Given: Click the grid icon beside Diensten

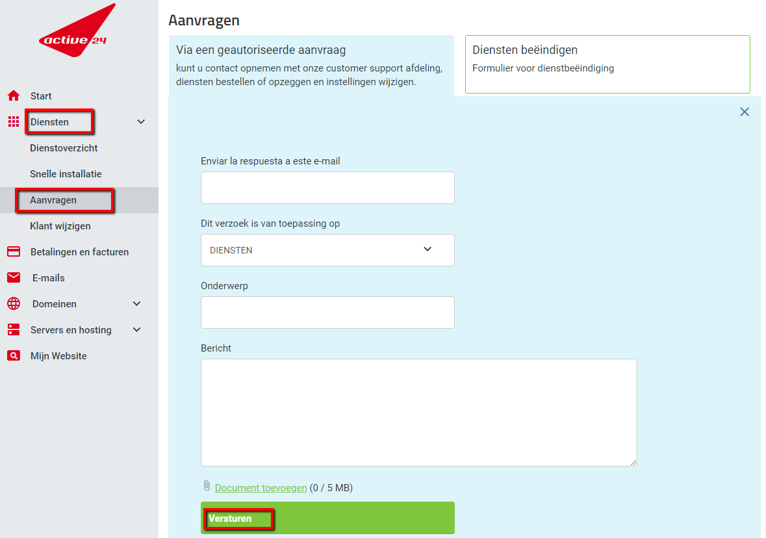Looking at the screenshot, I should point(14,122).
